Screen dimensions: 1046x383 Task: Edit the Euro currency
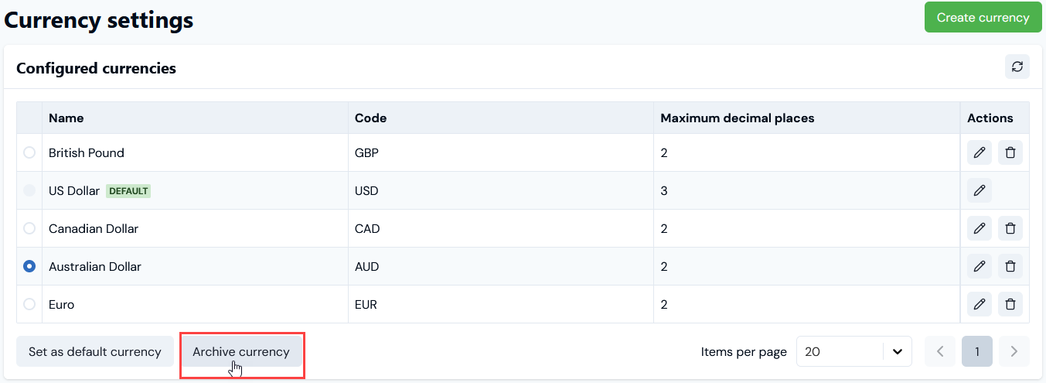(980, 305)
